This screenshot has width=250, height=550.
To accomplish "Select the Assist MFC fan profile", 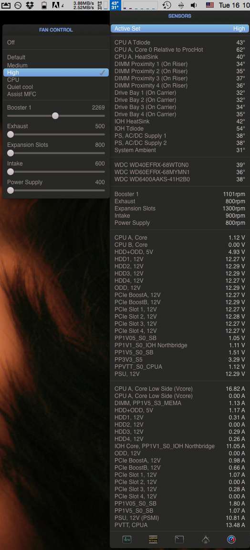I will pos(56,94).
